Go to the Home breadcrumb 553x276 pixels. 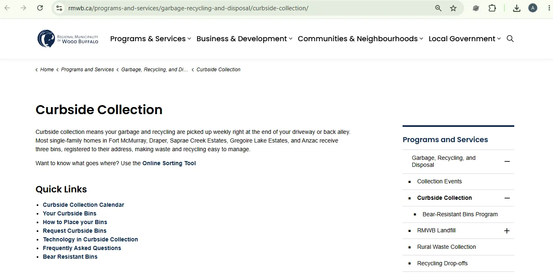[47, 70]
